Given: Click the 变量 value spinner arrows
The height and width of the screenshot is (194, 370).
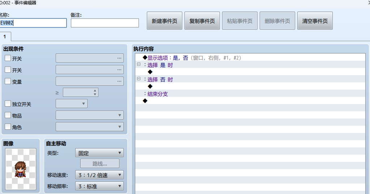Looking at the screenshot, I should 95,92.
